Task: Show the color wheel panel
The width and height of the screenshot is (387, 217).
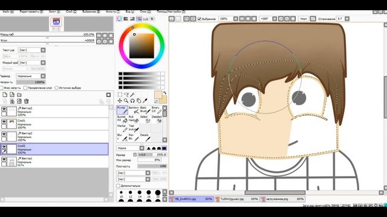Action: [120, 19]
